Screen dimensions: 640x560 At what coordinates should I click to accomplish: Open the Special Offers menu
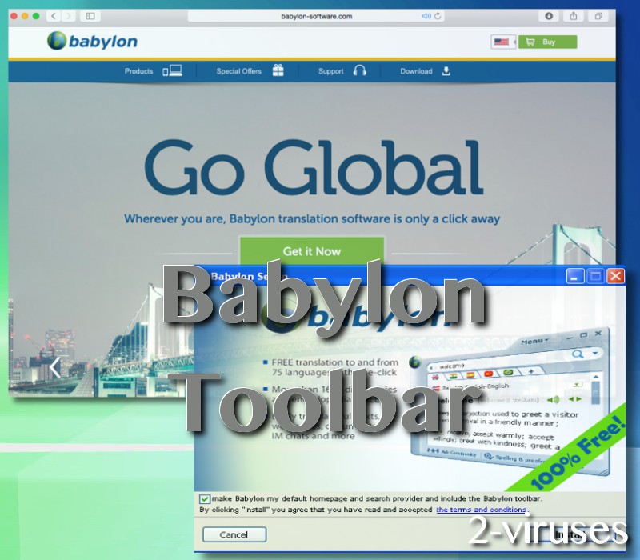click(x=238, y=71)
